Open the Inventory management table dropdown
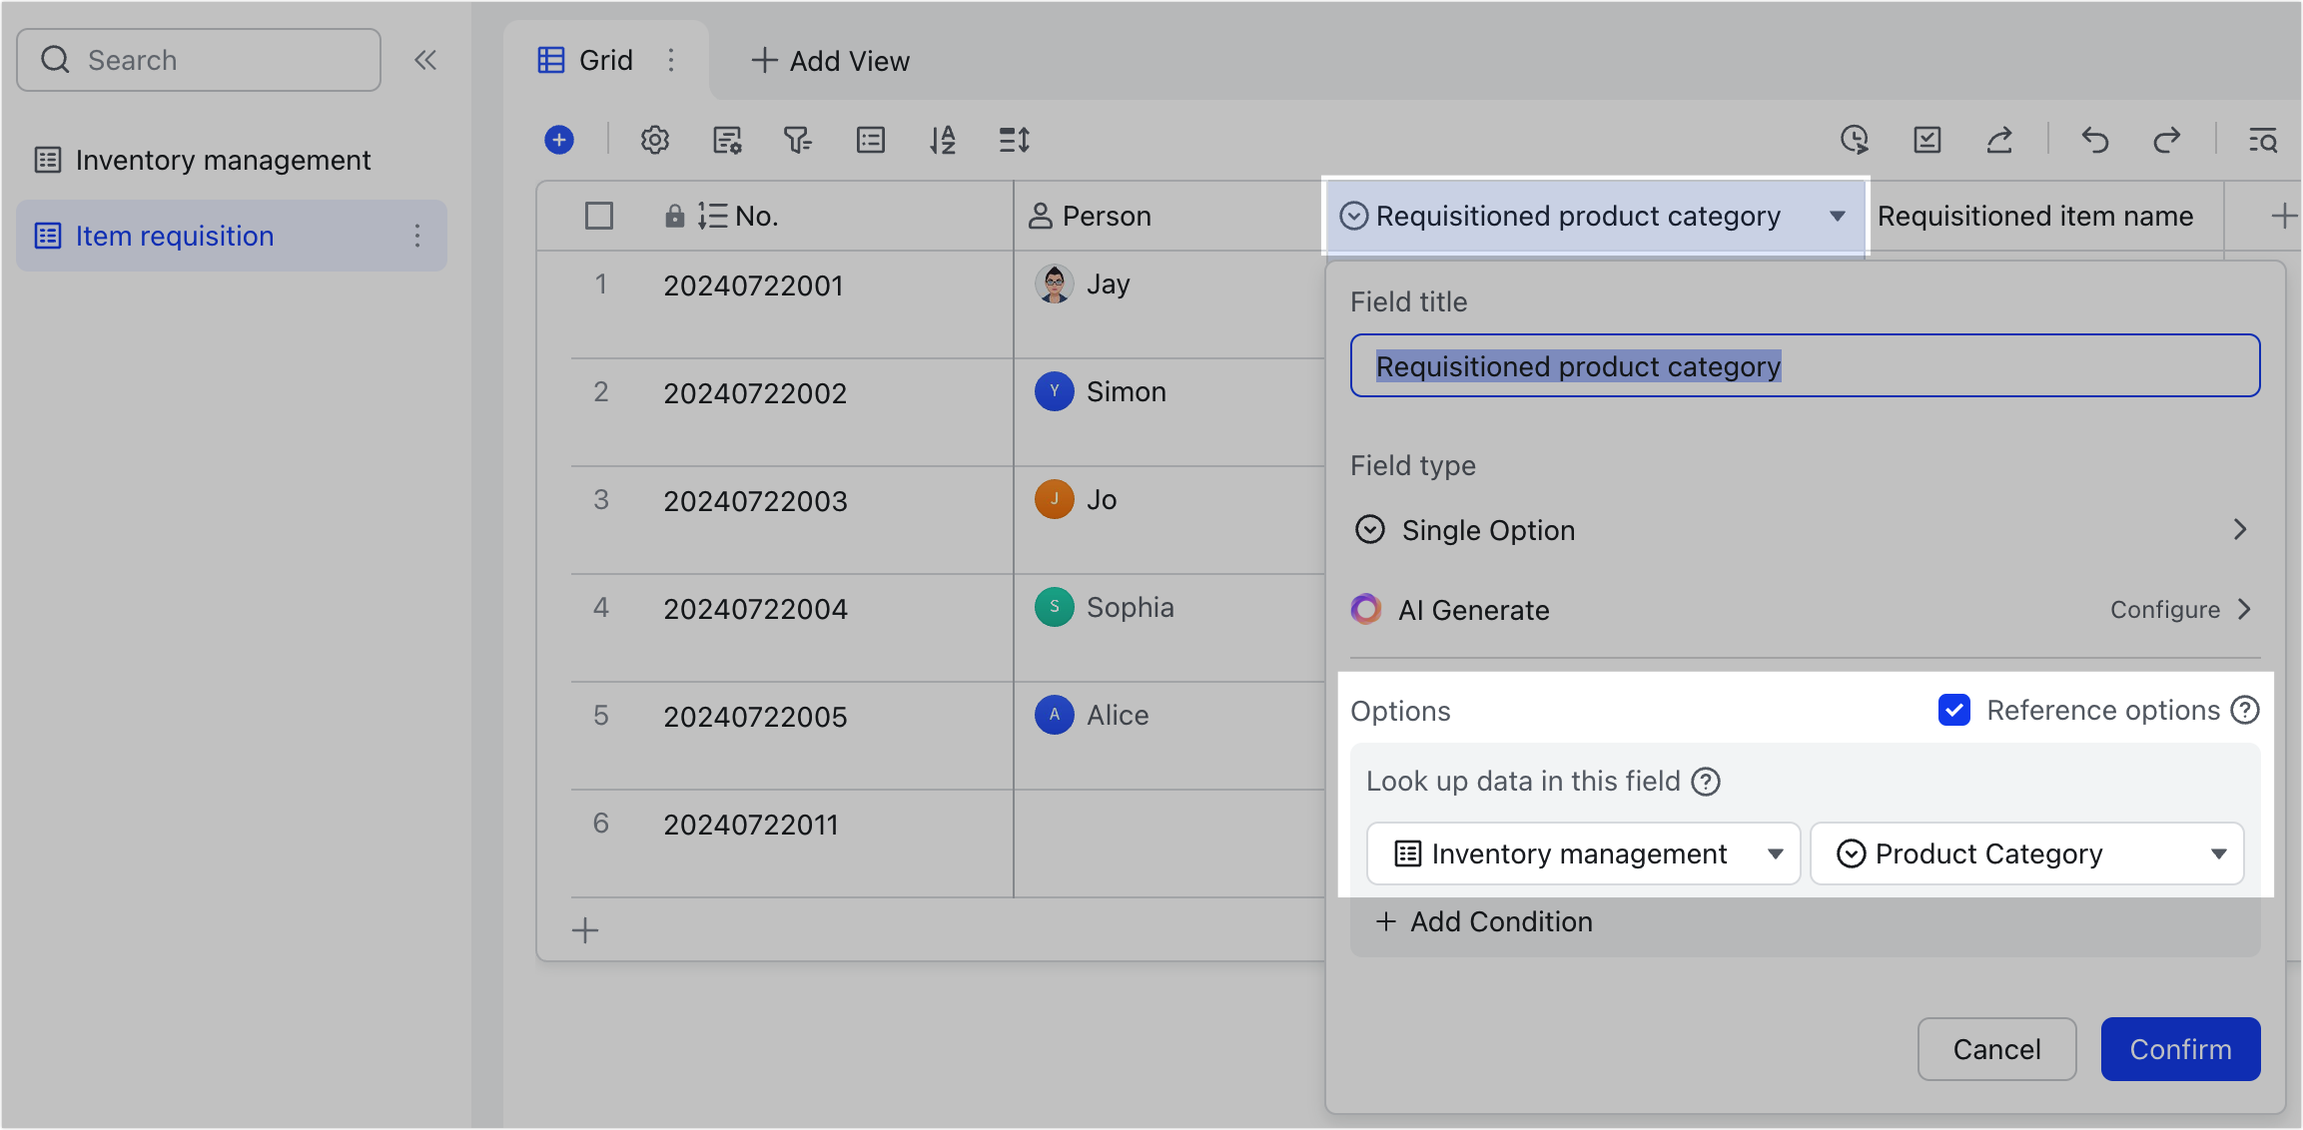Viewport: 2303px width, 1130px height. point(1583,853)
